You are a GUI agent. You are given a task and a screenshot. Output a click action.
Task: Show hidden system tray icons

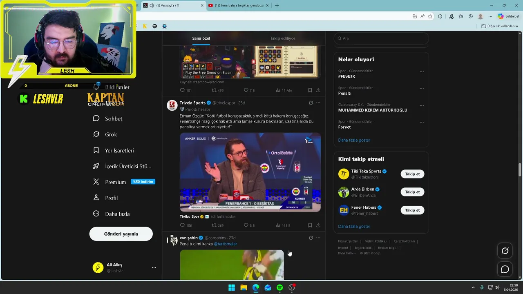473,287
